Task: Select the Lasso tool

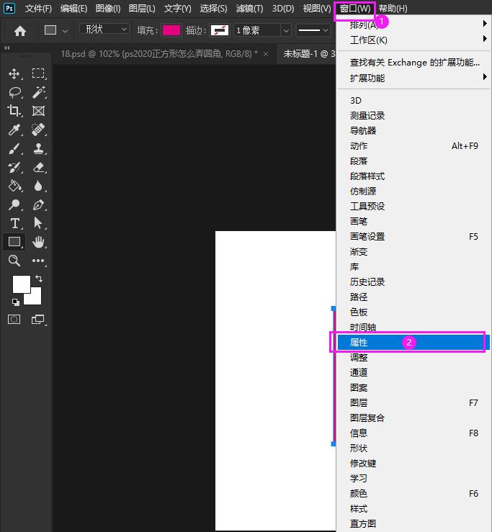Action: 14,92
